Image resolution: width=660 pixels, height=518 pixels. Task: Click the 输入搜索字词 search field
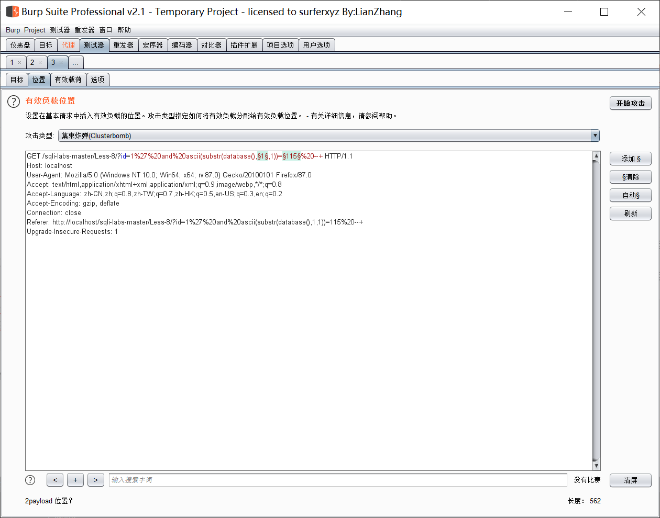pyautogui.click(x=338, y=480)
